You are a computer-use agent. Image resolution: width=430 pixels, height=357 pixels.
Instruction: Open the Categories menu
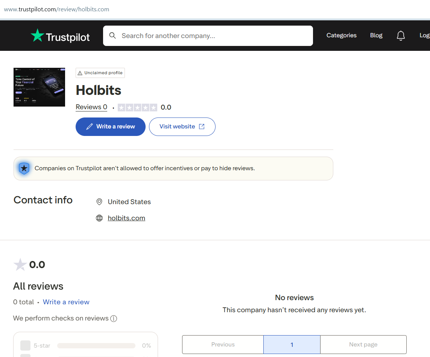click(341, 35)
